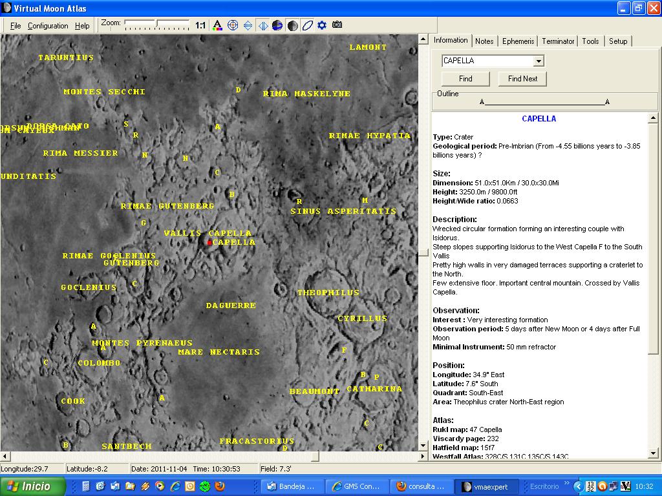The image size is (662, 496).
Task: Click the Escritorio desktop toolbar chevron
Action: point(566,483)
